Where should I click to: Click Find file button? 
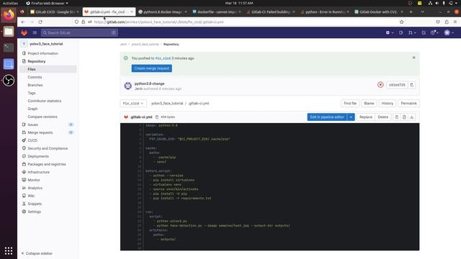pos(350,104)
